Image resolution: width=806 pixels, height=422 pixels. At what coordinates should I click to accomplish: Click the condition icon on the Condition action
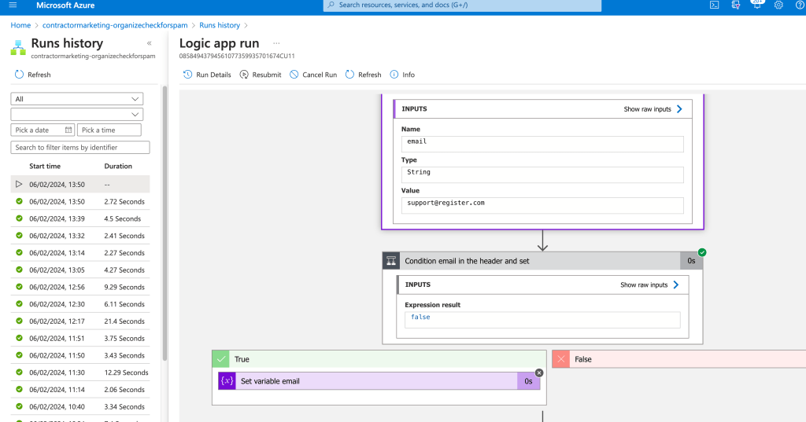(x=391, y=261)
